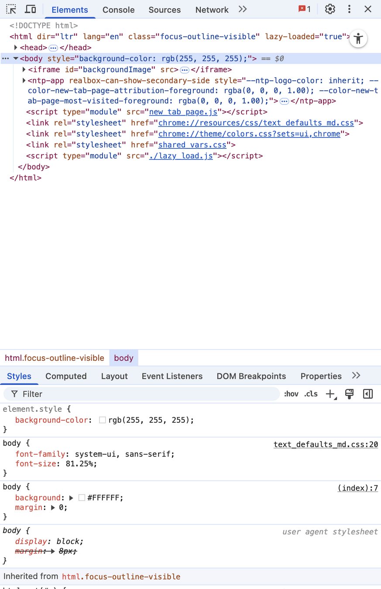Open color picker for #FFFFFF swatch
Screen dimensions: 381x589
82,498
